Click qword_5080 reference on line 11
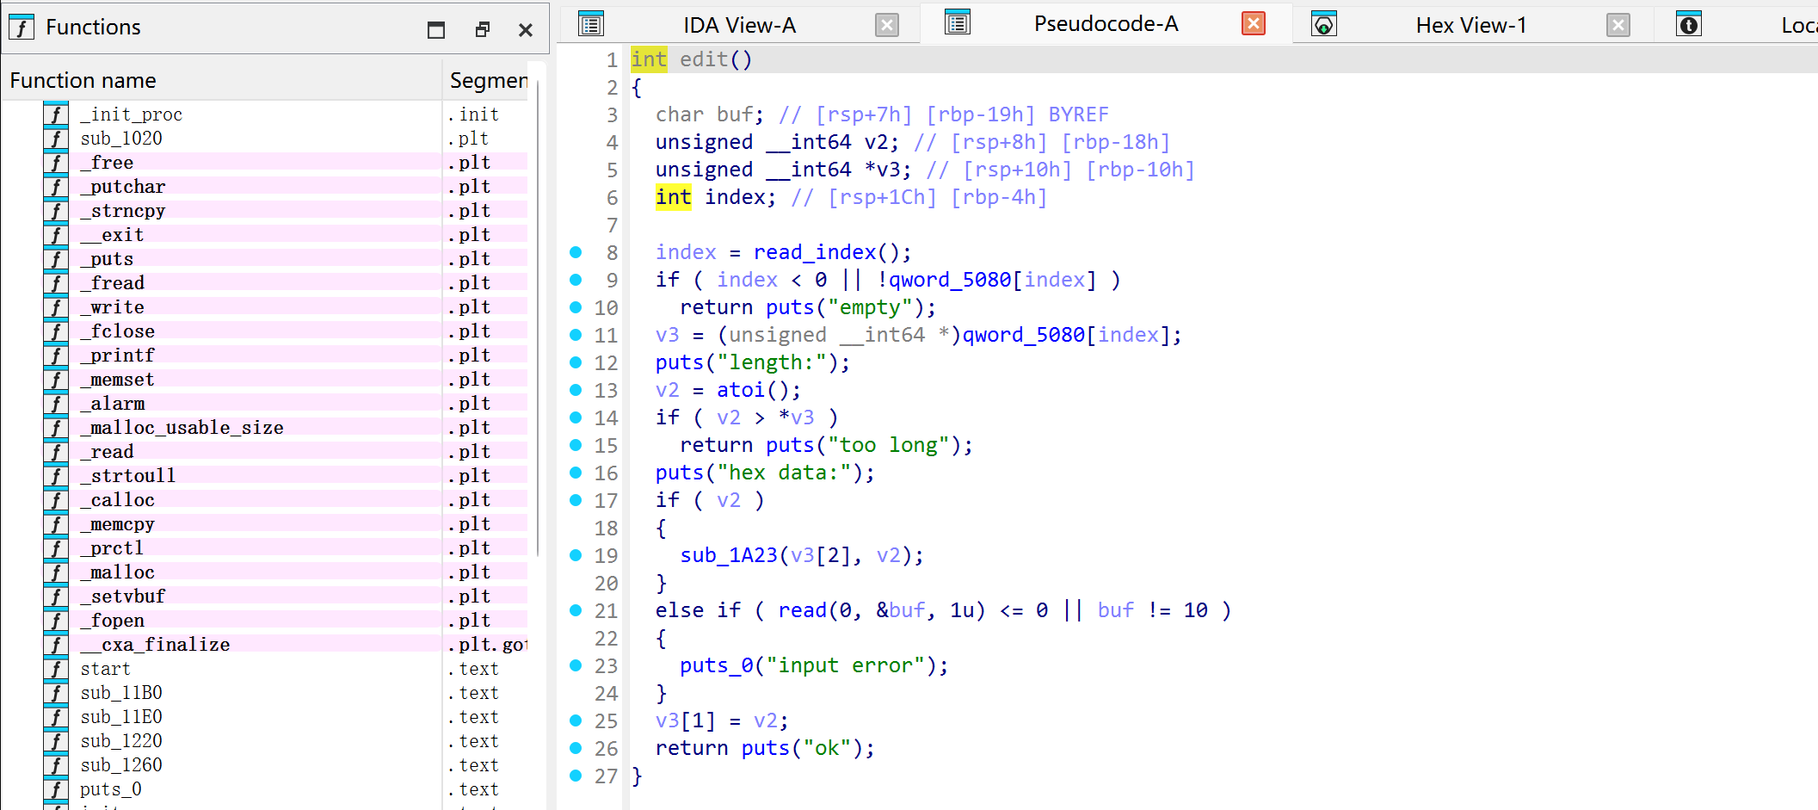The image size is (1818, 810). (1023, 335)
